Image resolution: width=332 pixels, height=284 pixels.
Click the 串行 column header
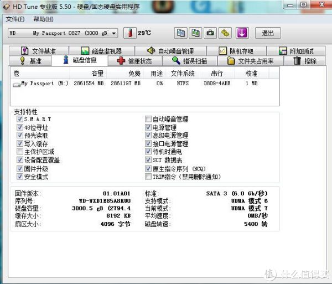coord(217,74)
